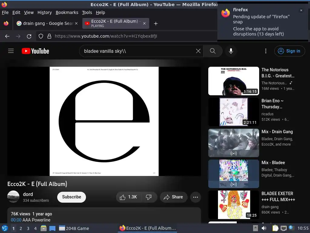Click the removable media eject tray icon
This screenshot has height=233, width=310.
[256, 228]
